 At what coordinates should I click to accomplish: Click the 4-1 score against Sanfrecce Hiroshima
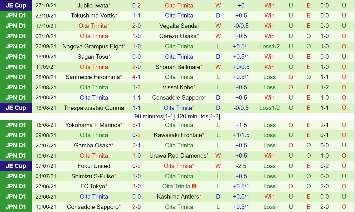pyautogui.click(x=136, y=77)
